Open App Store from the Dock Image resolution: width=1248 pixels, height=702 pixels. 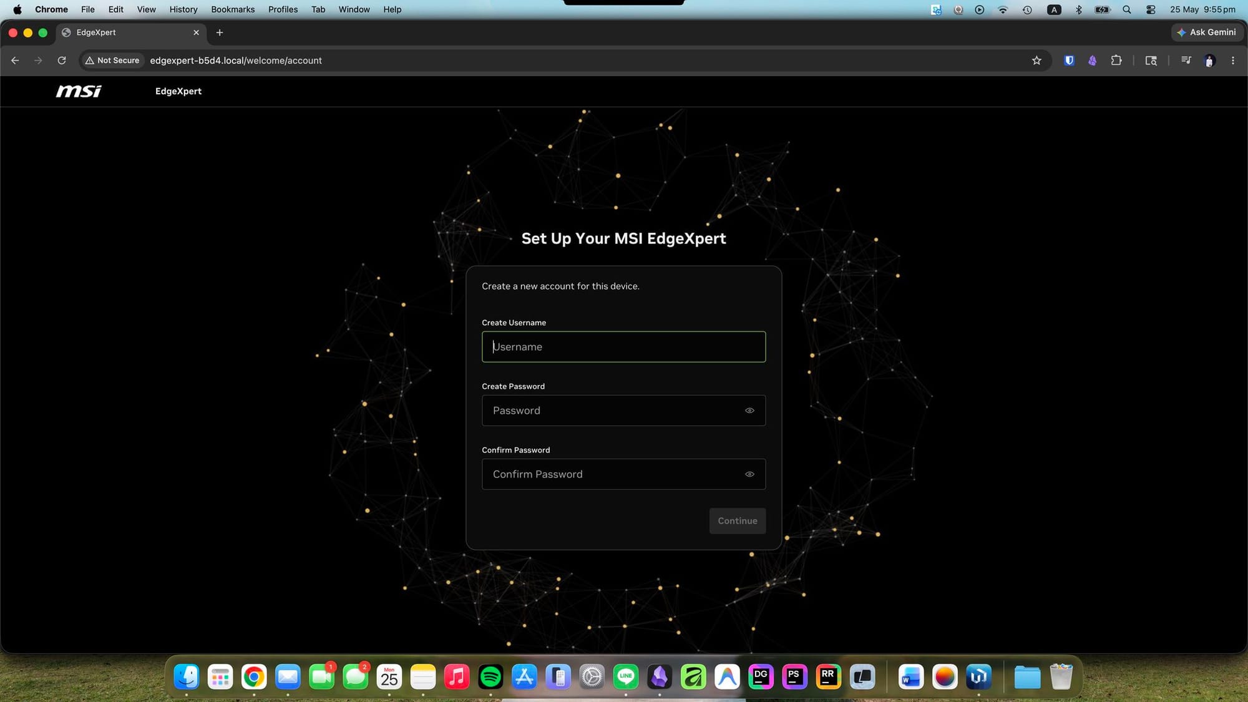(x=524, y=677)
